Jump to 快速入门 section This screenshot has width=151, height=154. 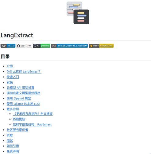pyautogui.click(x=13, y=77)
